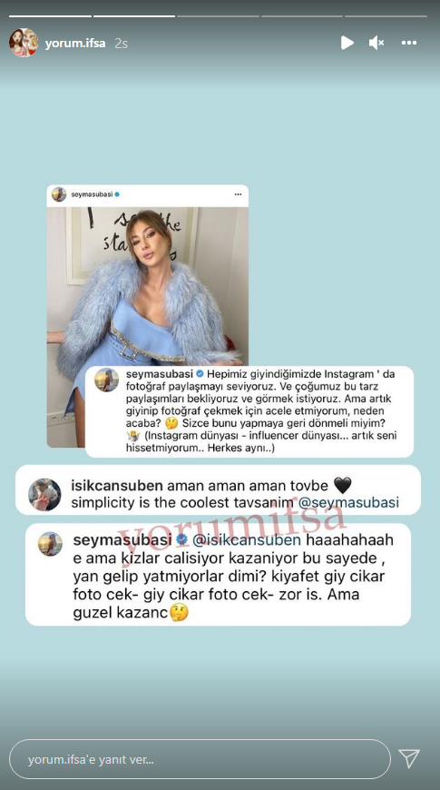
Task: Play the paused story
Action: (347, 43)
